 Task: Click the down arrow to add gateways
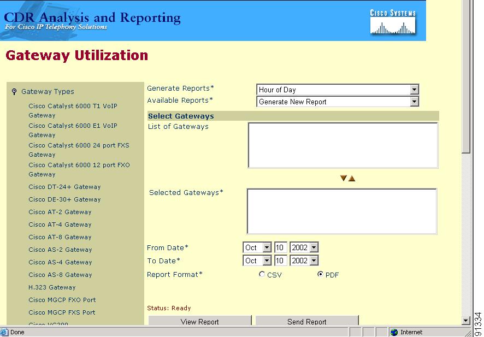pos(343,178)
